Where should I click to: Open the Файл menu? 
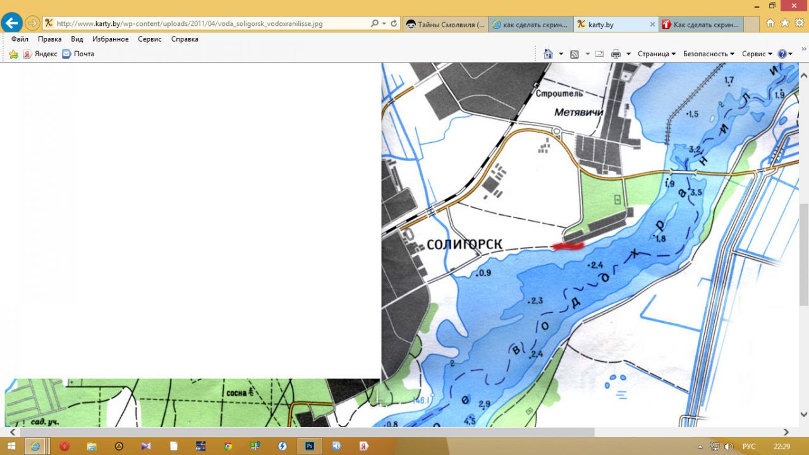[20, 39]
